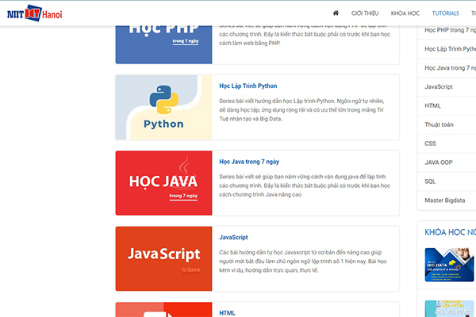Select sidebar link Học Lập Trình Python
The height and width of the screenshot is (317, 476).
tap(450, 49)
